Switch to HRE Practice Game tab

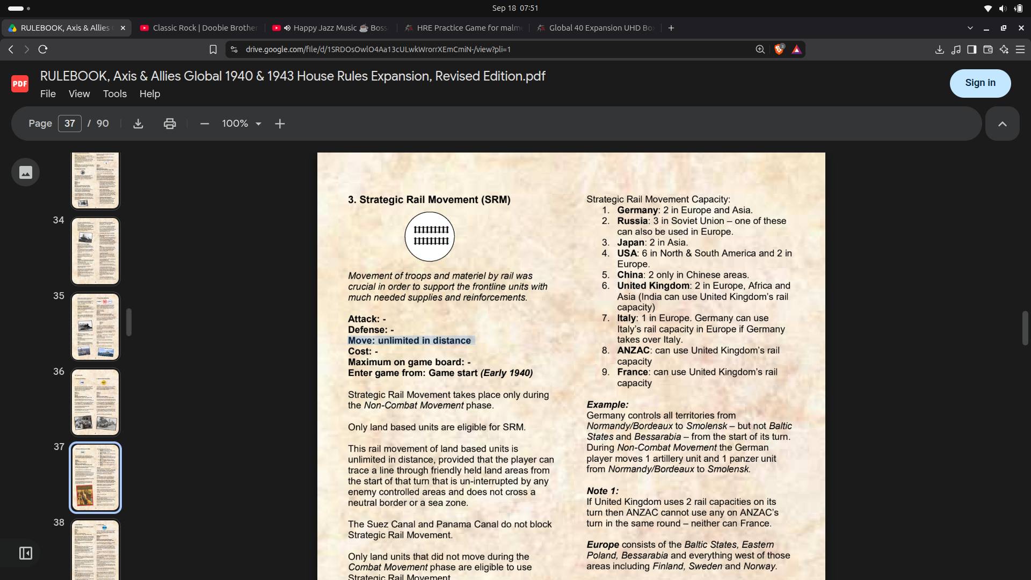(x=463, y=28)
